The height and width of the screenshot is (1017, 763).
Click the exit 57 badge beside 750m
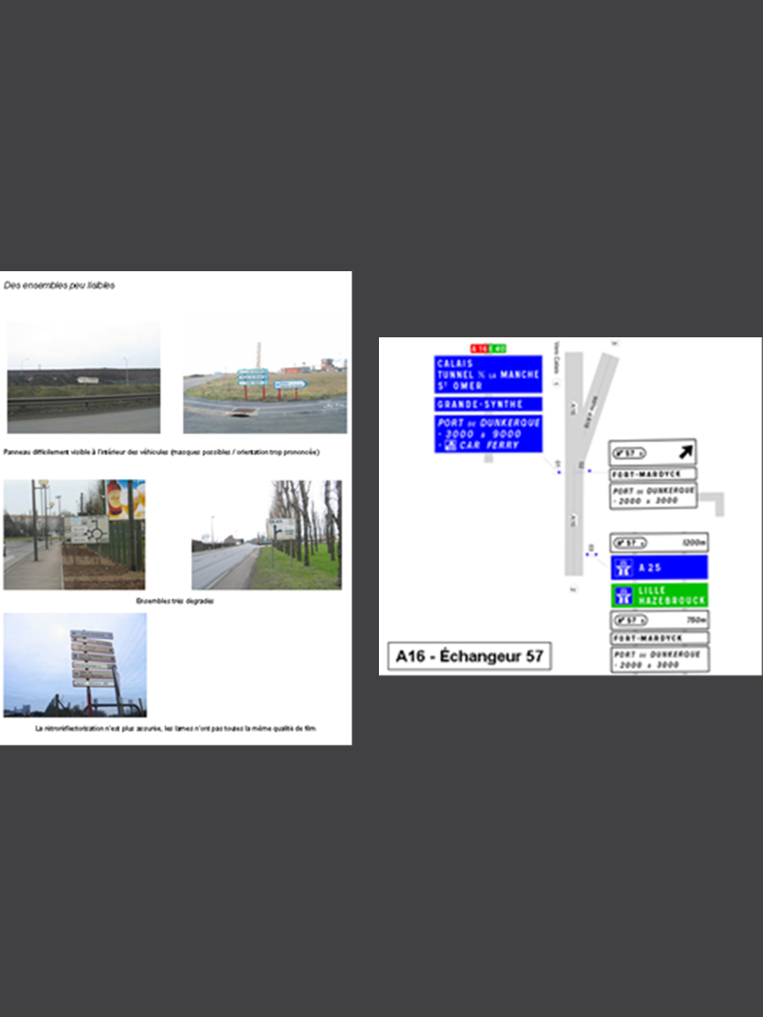(630, 620)
